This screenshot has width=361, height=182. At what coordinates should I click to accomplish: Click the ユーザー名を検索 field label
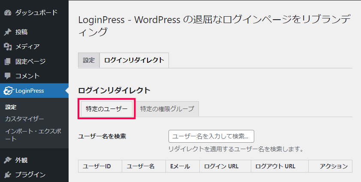[x=102, y=136]
